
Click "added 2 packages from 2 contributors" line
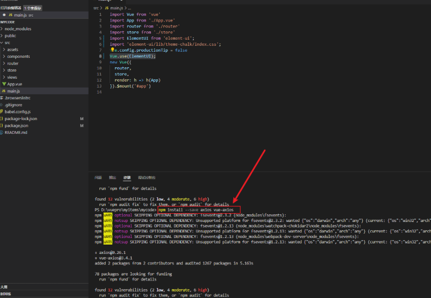174,263
